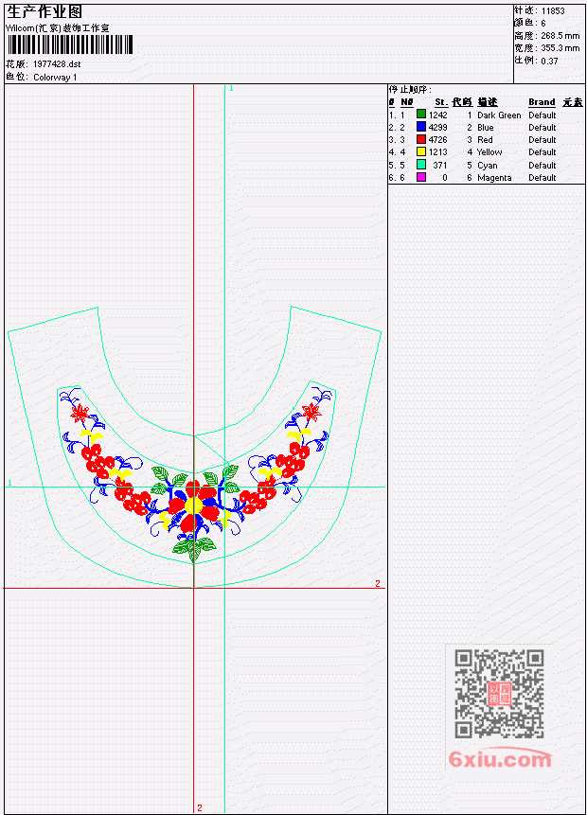Click the 描述 column header
Image resolution: width=587 pixels, height=815 pixels.
coord(488,102)
